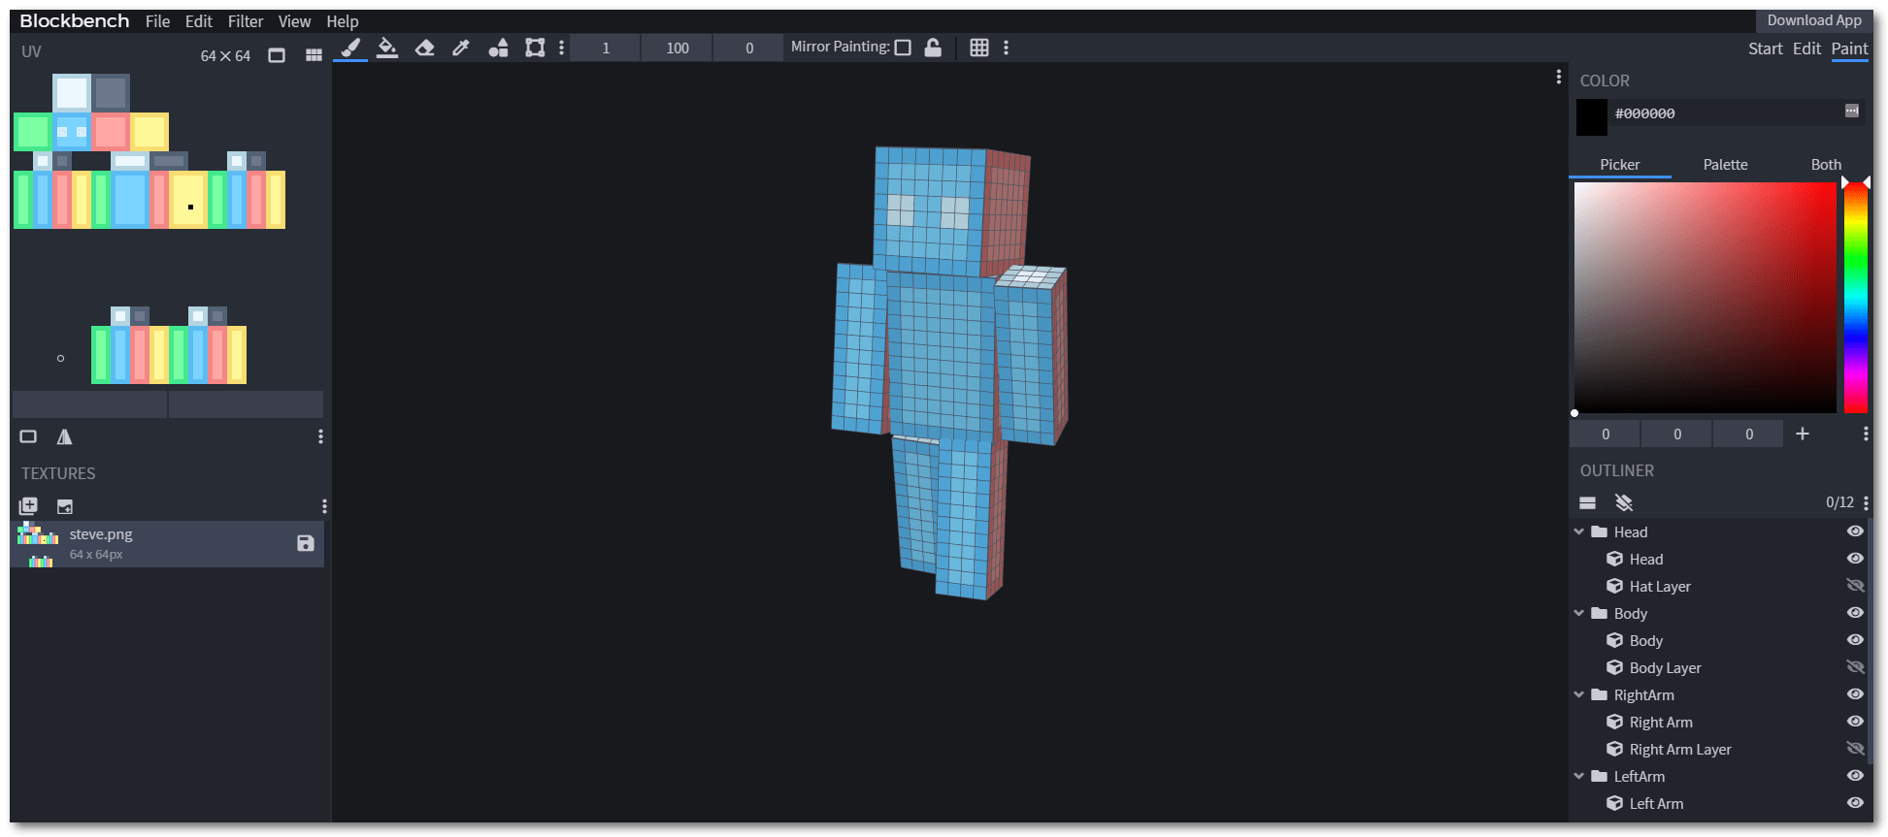Select the steve.png texture thumbnail

pyautogui.click(x=38, y=544)
